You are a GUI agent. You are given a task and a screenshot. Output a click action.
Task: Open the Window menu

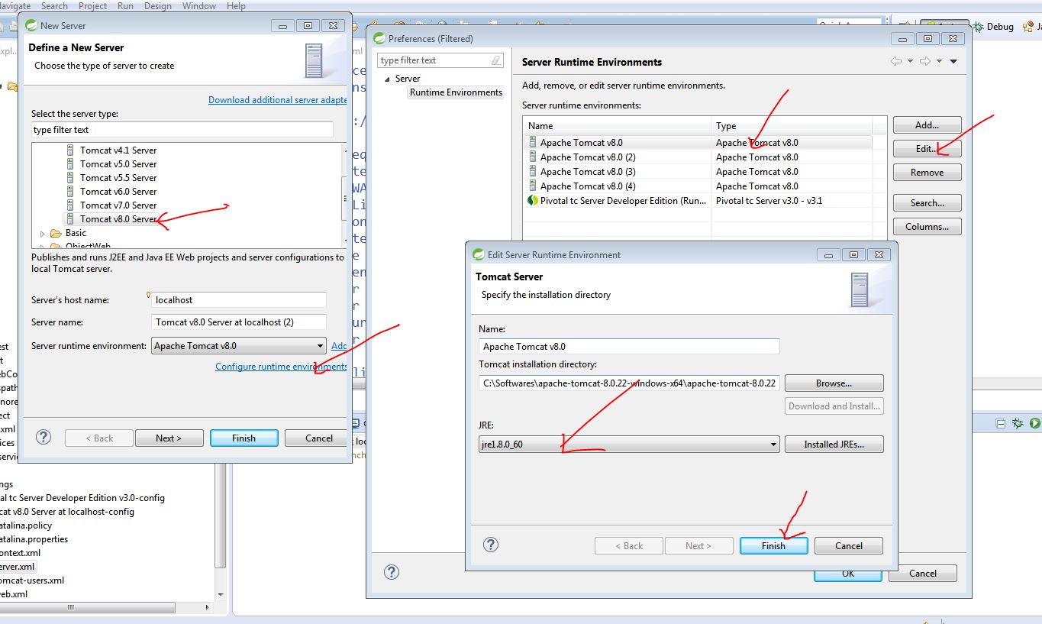199,5
